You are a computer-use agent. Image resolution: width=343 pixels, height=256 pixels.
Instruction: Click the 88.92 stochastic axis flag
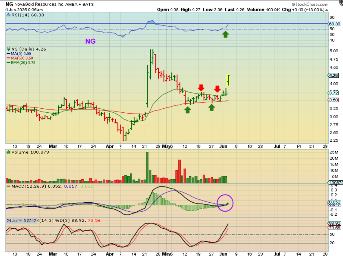tap(335, 223)
